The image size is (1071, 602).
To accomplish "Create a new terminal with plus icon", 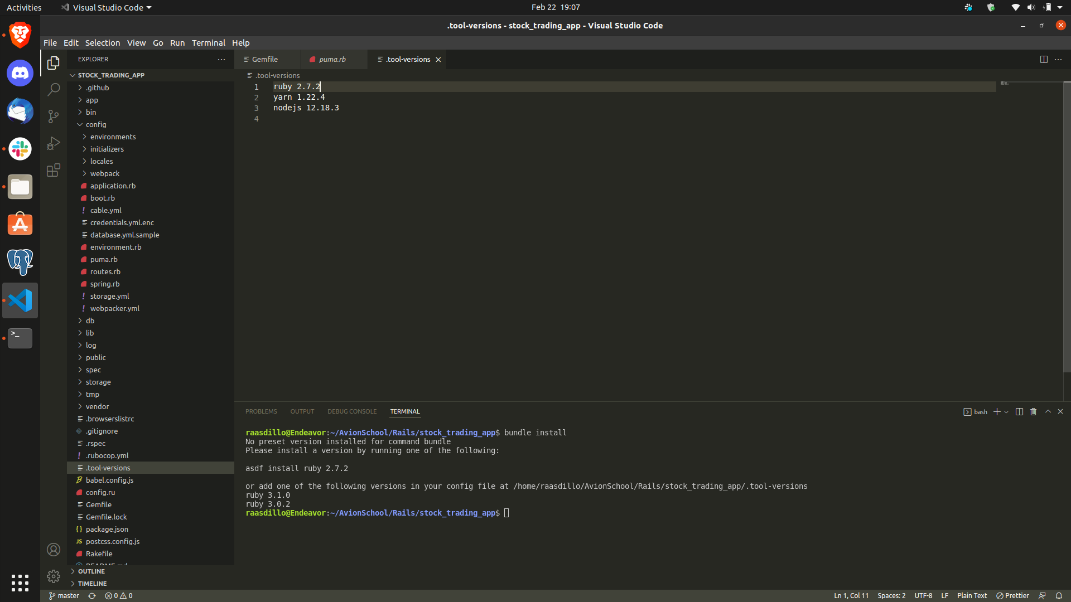I will [x=997, y=411].
